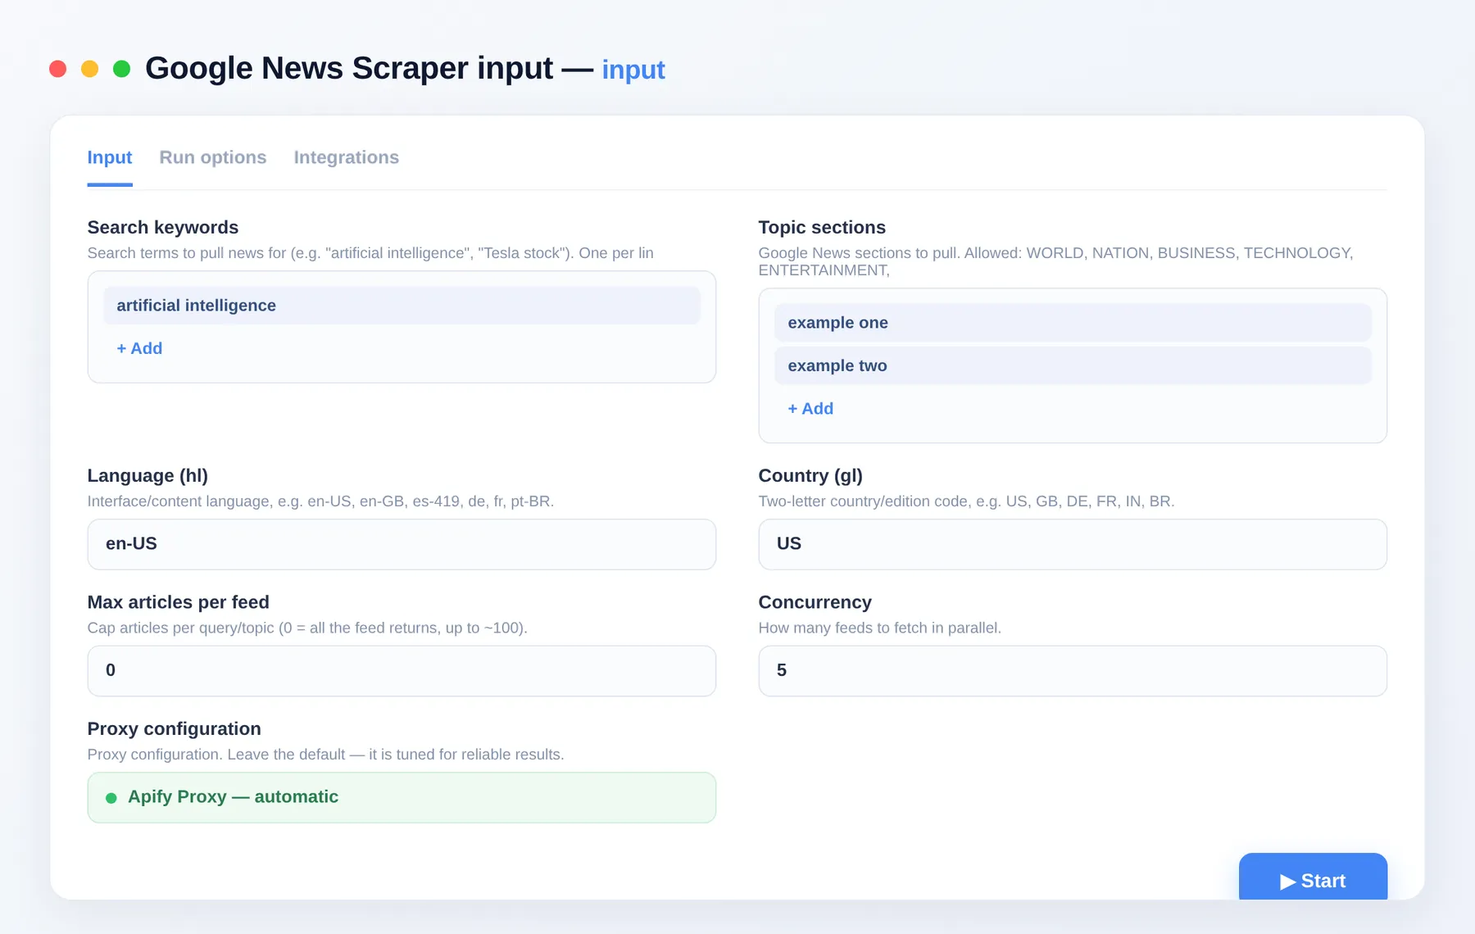The width and height of the screenshot is (1475, 934).
Task: Focus the Concurrency input field
Action: point(1073,671)
